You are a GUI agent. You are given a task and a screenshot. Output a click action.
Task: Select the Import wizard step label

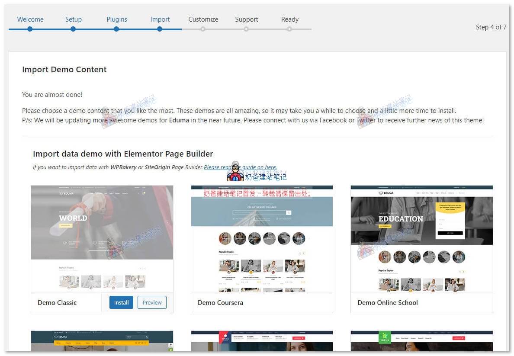[160, 19]
